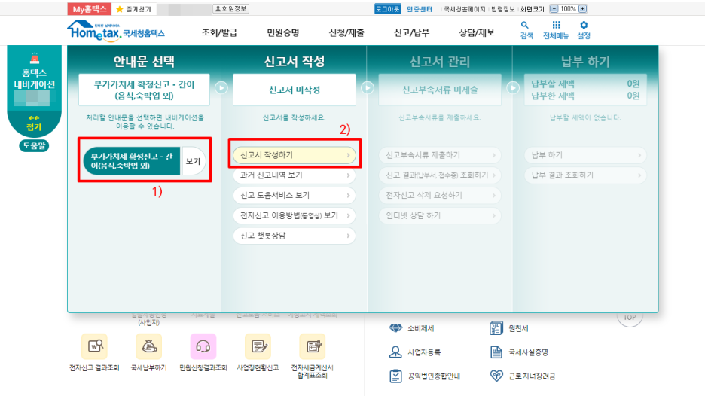The height and width of the screenshot is (396, 705).
Task: Open 설정 gear icon
Action: pyautogui.click(x=584, y=25)
